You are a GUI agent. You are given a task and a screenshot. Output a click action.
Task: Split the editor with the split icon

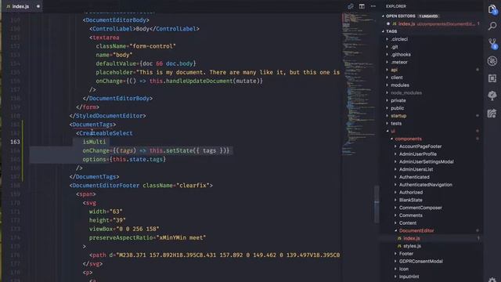pos(362,6)
